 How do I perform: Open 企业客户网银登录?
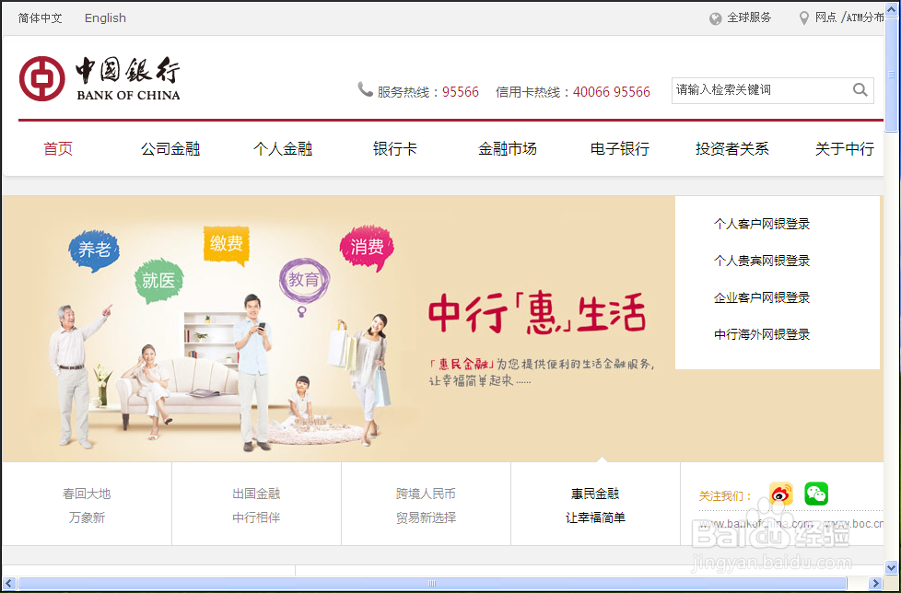pos(762,297)
